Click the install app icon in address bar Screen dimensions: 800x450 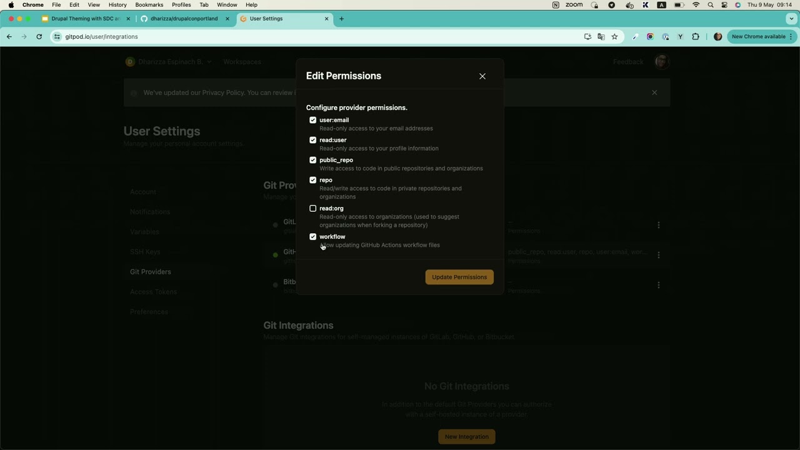[x=587, y=37]
